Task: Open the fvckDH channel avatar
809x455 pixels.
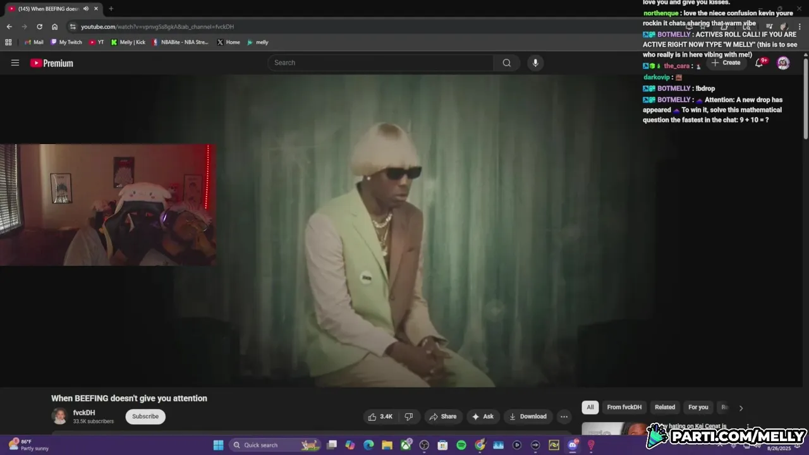Action: coord(59,416)
